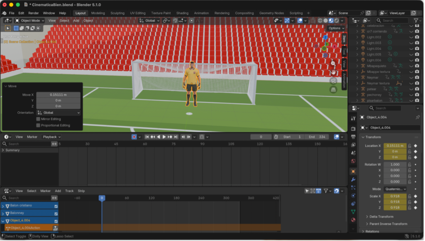
Task: Click the zoom in/out viewport gizmo
Action: [333, 64]
